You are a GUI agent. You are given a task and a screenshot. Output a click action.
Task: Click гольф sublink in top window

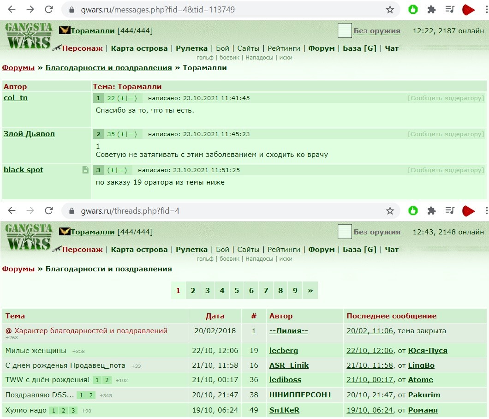pos(205,58)
